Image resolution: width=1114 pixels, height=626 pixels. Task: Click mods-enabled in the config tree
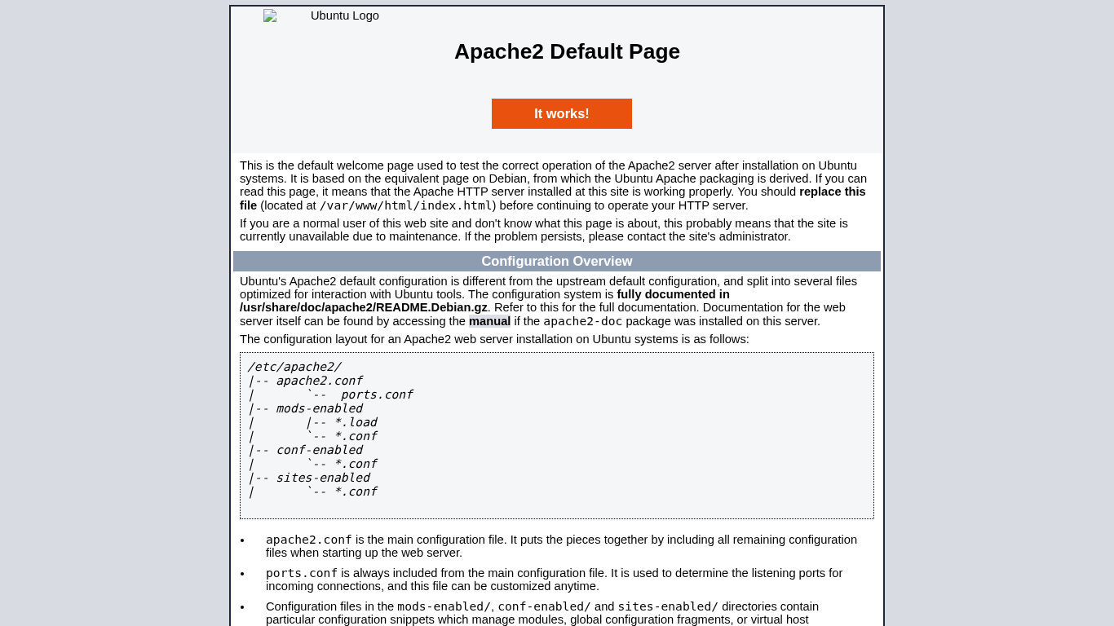pos(319,408)
